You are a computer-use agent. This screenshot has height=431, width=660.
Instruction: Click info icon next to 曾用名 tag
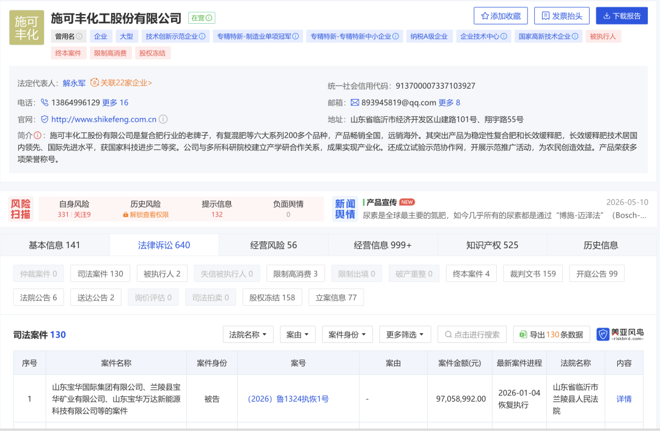point(79,36)
